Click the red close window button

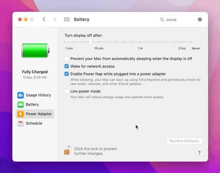coord(20,19)
